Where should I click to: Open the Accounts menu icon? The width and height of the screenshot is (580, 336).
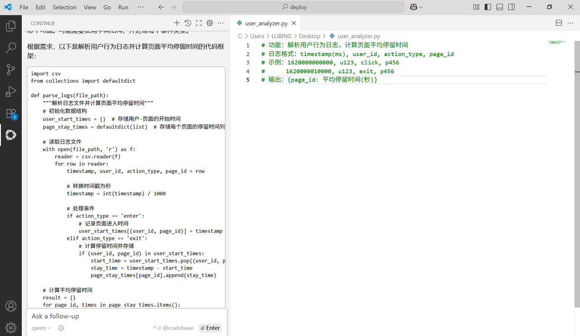point(11,306)
